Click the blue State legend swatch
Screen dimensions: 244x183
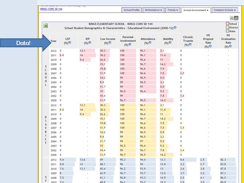tap(227, 31)
